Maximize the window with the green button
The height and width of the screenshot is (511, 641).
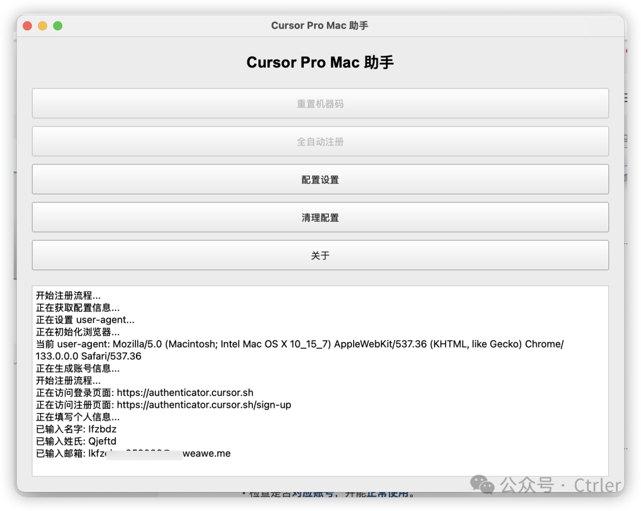point(58,26)
